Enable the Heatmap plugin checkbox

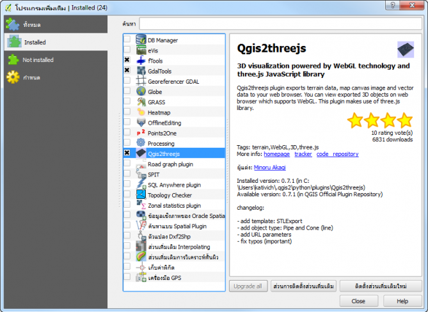click(127, 111)
